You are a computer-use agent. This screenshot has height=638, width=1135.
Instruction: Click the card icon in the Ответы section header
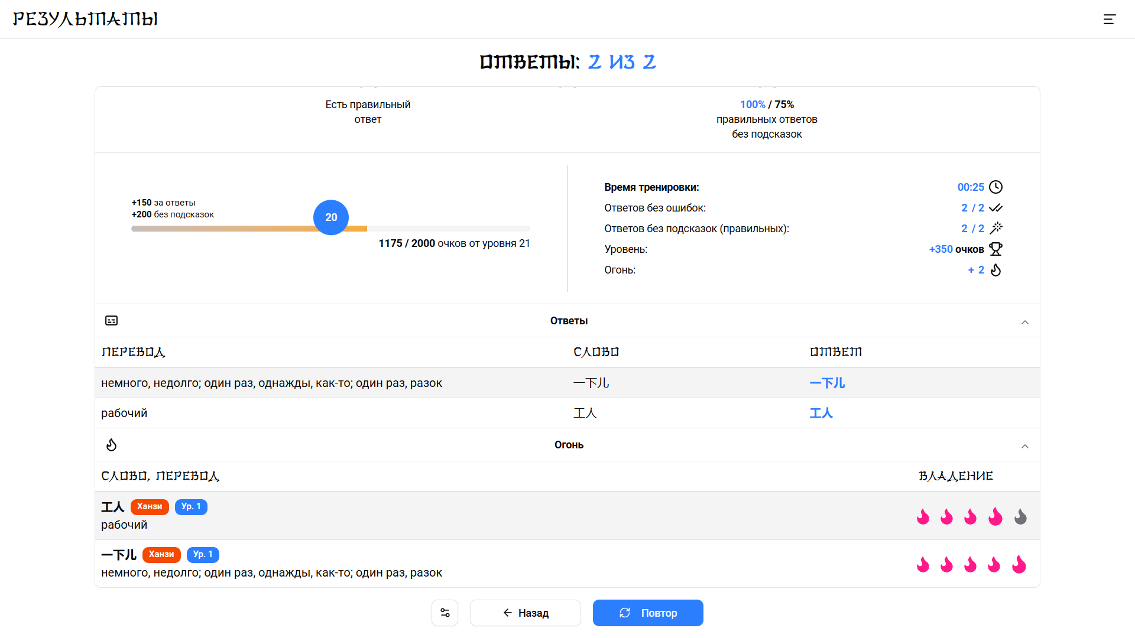111,320
